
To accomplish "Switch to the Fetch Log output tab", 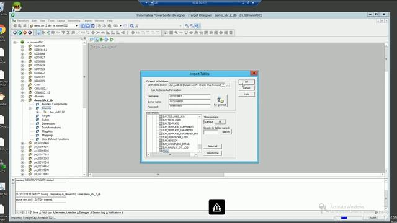I will [47, 212].
